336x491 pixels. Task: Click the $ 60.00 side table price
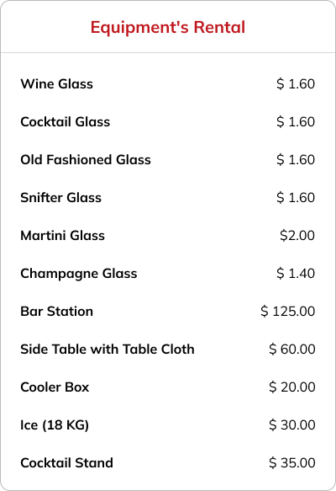tap(292, 350)
